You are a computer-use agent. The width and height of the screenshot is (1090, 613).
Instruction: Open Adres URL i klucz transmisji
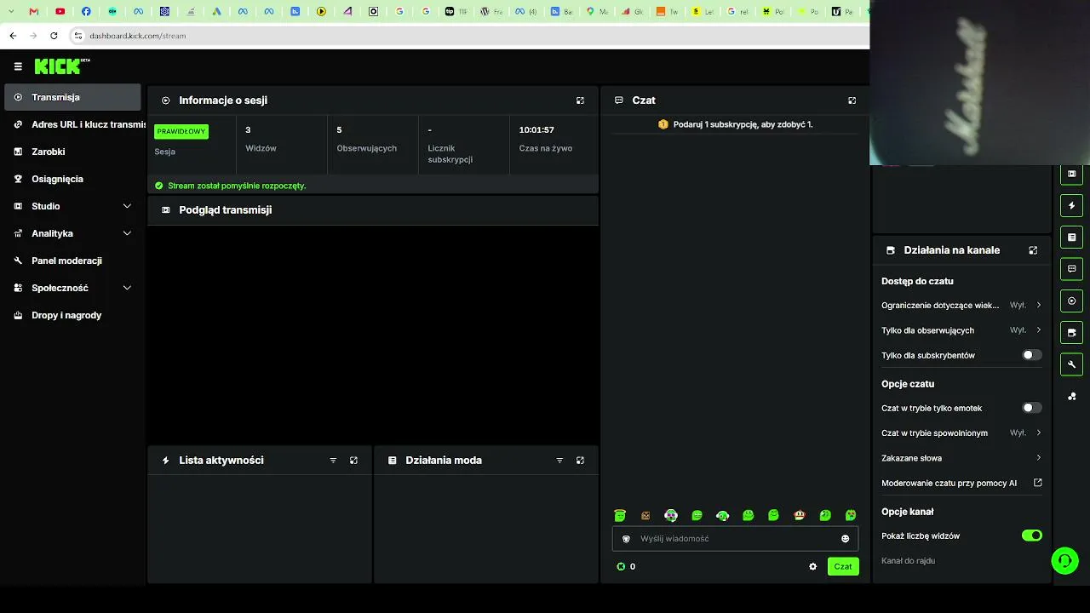coord(72,124)
